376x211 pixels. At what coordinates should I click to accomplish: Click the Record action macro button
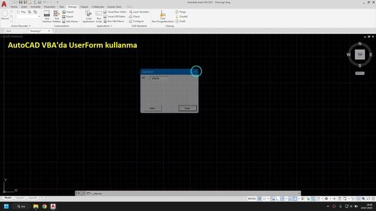click(x=5, y=15)
